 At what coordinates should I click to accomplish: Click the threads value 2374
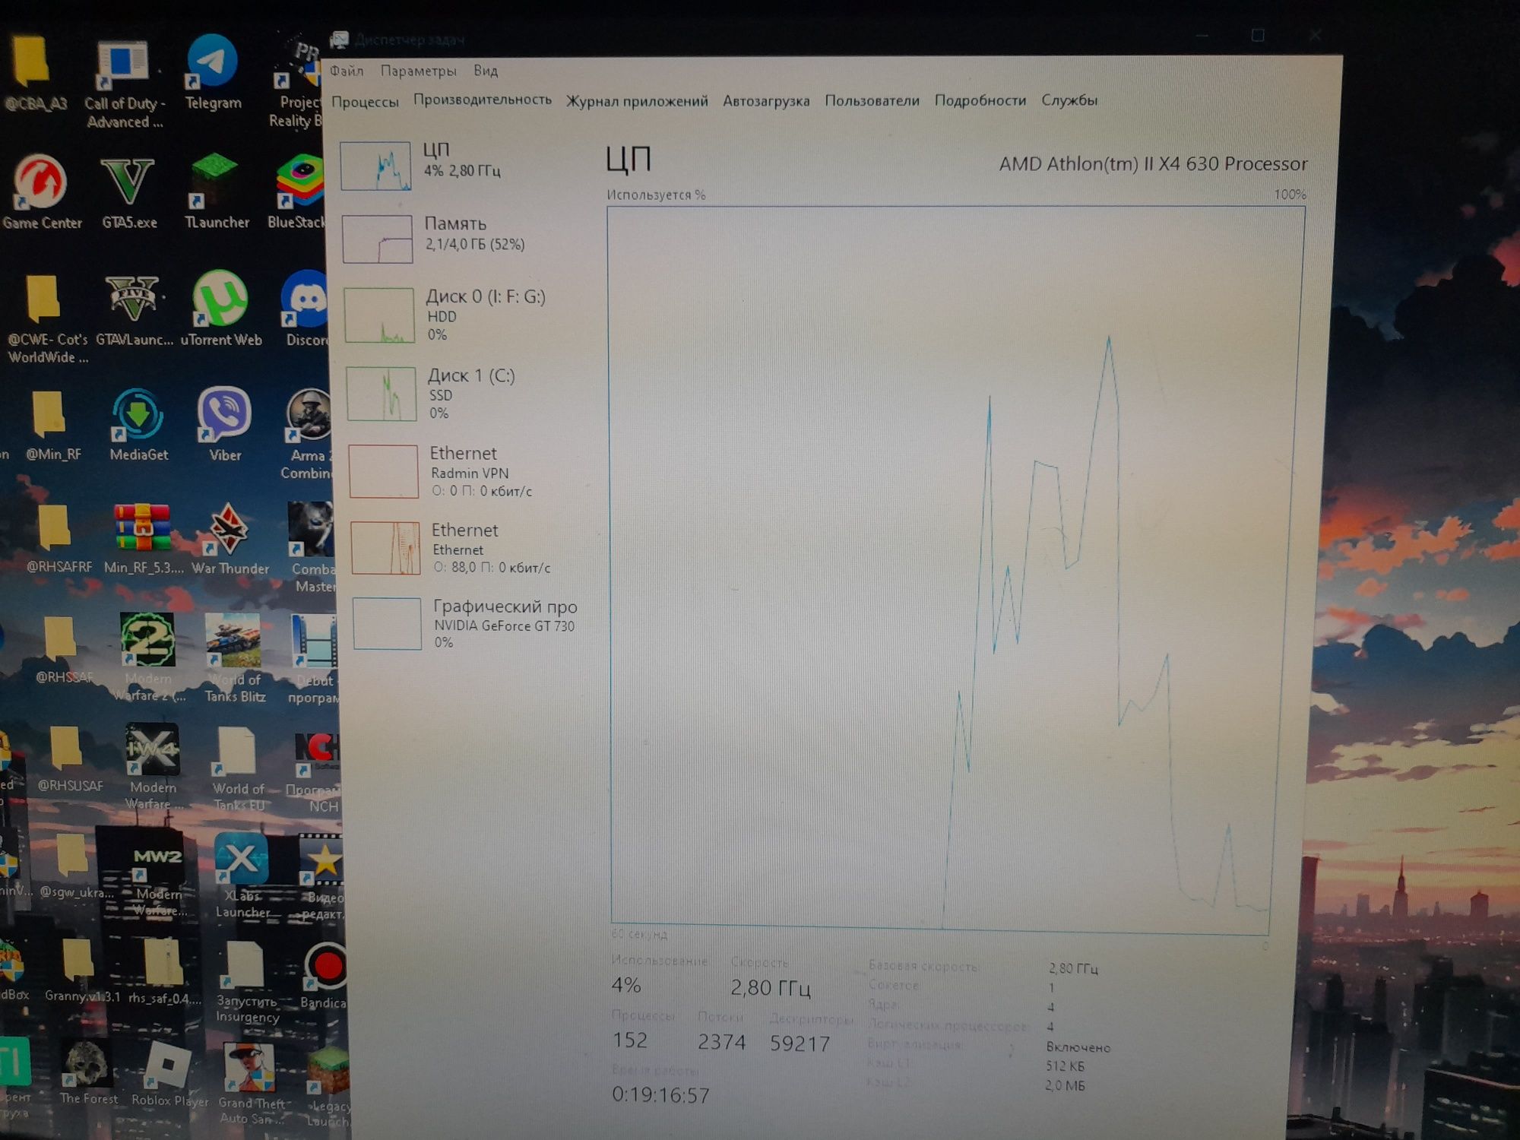click(x=721, y=1041)
